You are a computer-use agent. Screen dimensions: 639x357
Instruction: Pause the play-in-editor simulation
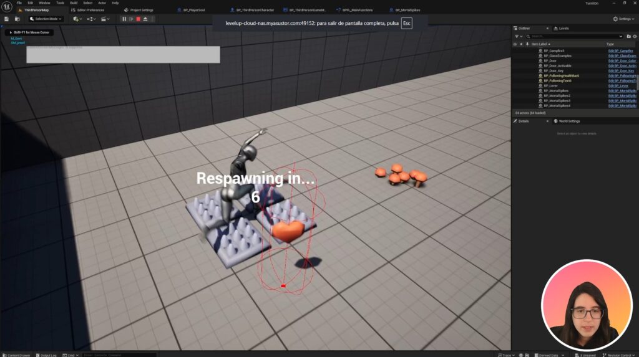[124, 19]
